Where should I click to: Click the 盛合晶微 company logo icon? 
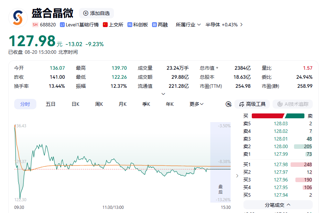pos(18,18)
